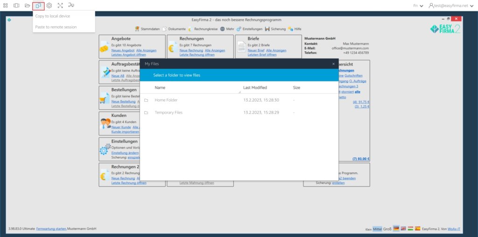This screenshot has height=237, width=478.
Task: Click Fernwartung starten link
Action: pos(51,229)
